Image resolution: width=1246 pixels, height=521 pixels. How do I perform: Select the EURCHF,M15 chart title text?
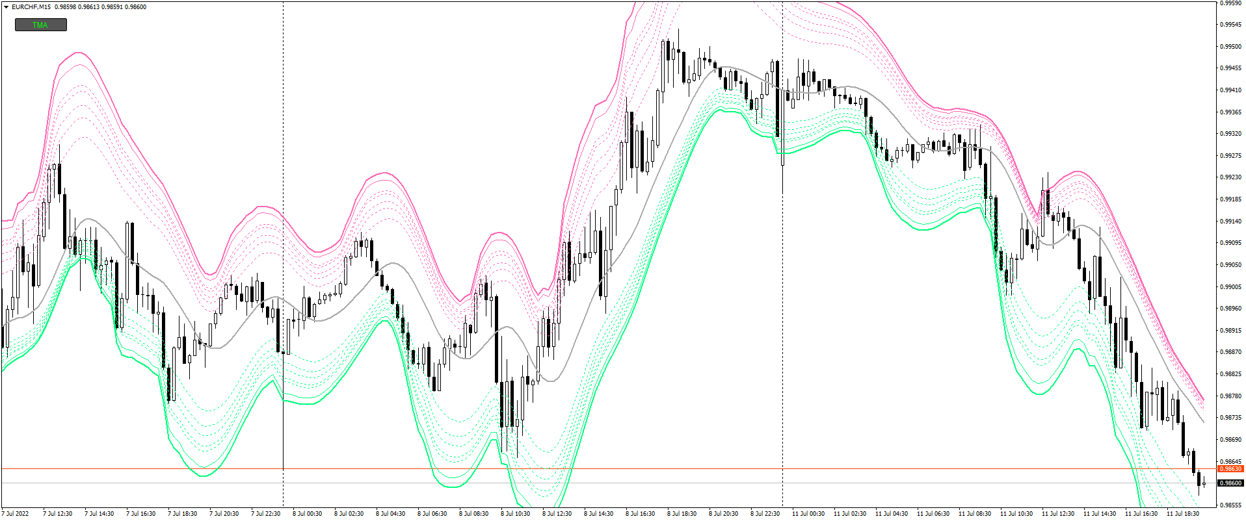31,7
